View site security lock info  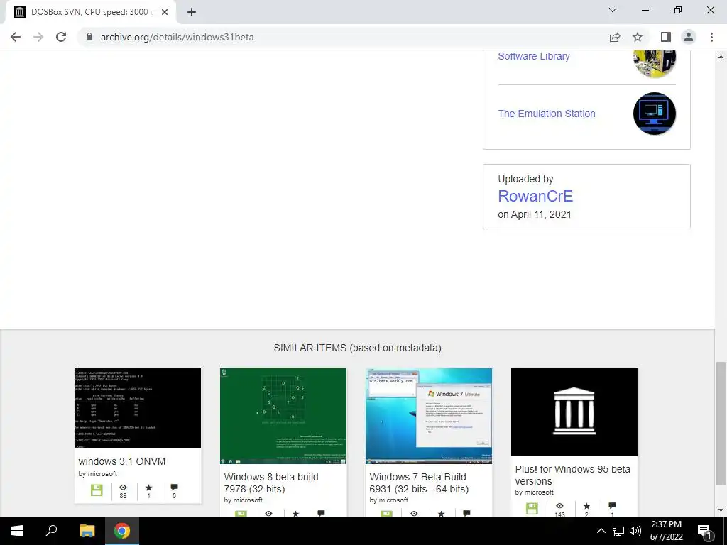(x=89, y=37)
